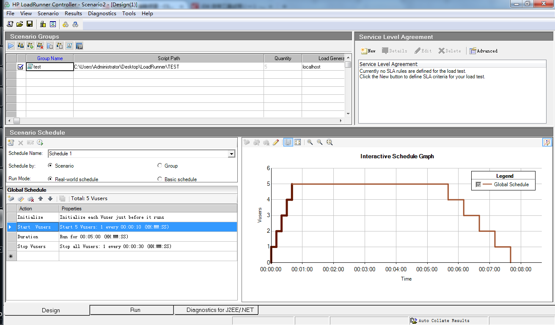
Task: Select the Scenario schedule-by radio button
Action: [50, 165]
